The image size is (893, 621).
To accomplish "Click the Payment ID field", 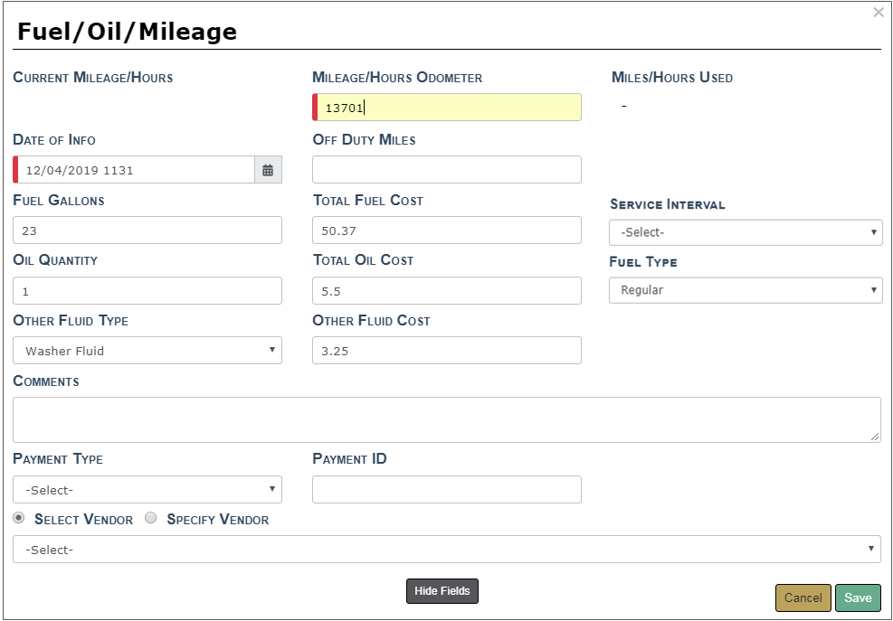I will (447, 490).
